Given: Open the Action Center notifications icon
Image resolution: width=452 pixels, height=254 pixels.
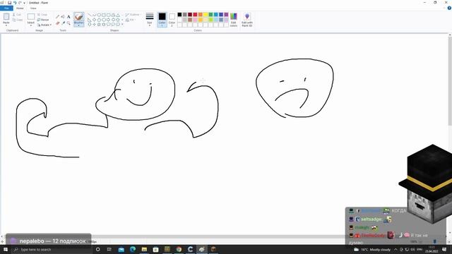Looking at the screenshot, I should pyautogui.click(x=444, y=249).
